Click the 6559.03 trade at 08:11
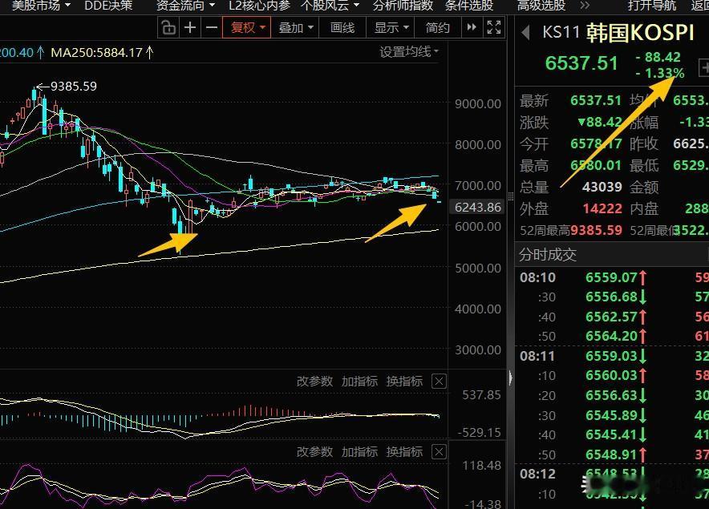This screenshot has height=509, width=709. pyautogui.click(x=611, y=356)
